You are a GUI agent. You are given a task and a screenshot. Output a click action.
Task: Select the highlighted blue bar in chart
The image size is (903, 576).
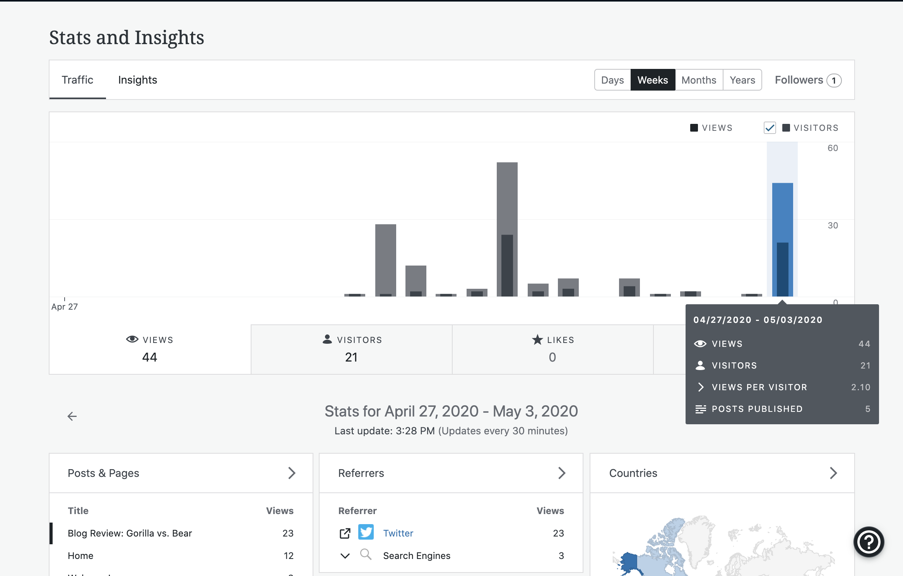coord(782,240)
